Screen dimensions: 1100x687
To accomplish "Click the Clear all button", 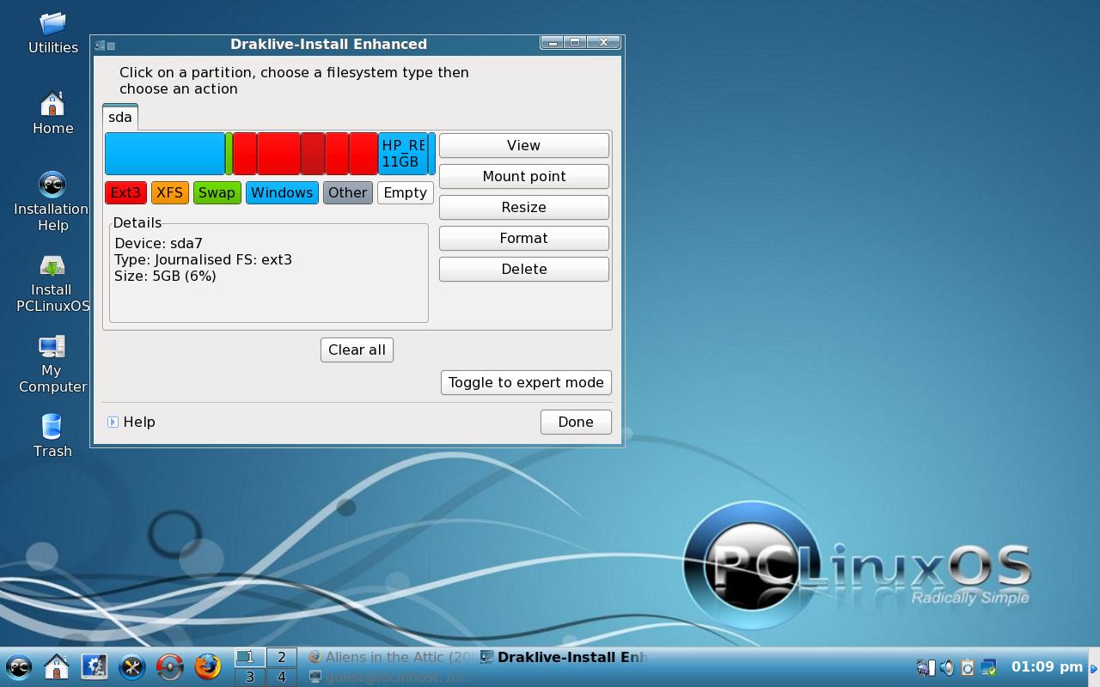I will pos(357,350).
